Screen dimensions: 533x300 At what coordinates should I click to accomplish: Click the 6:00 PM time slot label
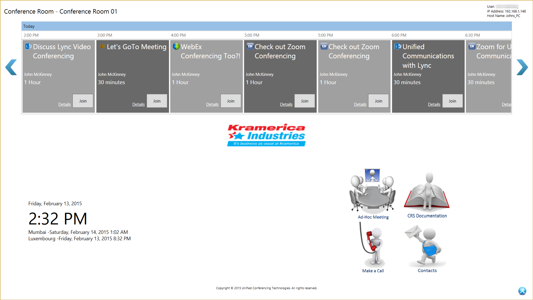(399, 35)
